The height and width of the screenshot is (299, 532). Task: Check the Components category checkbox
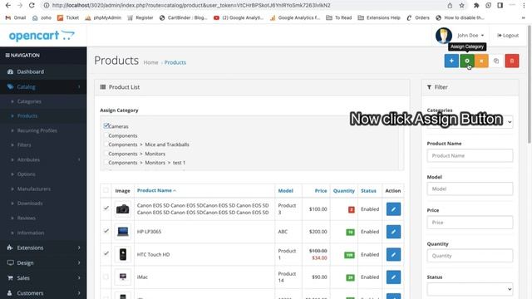point(106,135)
